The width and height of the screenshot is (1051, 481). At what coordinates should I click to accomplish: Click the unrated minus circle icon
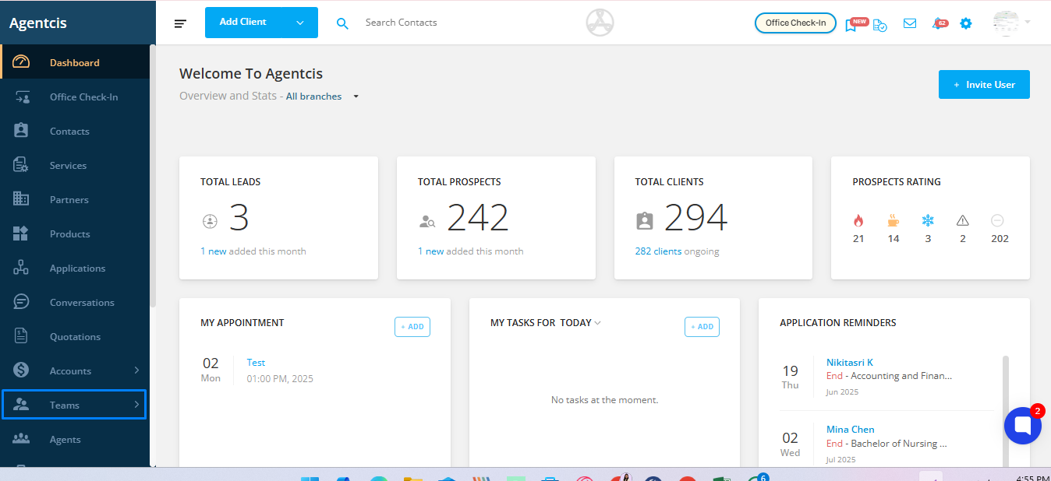tap(998, 221)
